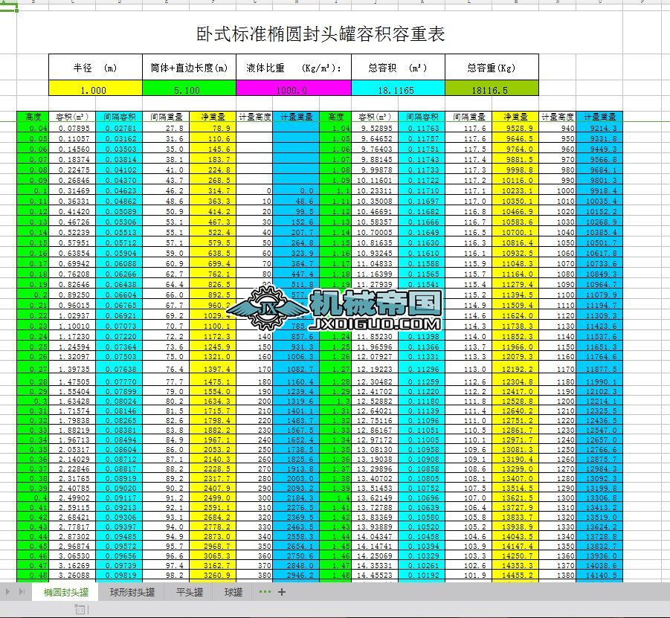Select the measured weight cell 10385.4

tap(599, 232)
